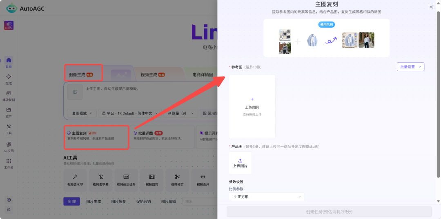This screenshot has width=441, height=219.
Task: Click the panel's vertical scrollbar
Action: coord(438,94)
